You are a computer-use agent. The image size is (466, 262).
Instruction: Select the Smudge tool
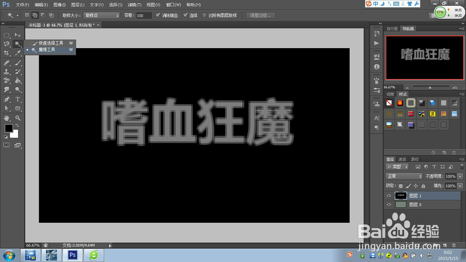click(x=7, y=90)
